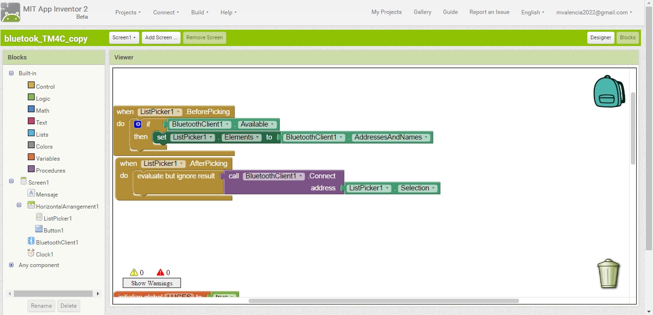Switch to Designer view

(x=600, y=37)
